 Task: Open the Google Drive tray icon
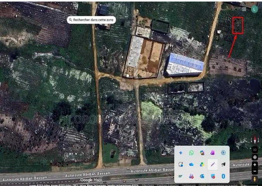202,165
